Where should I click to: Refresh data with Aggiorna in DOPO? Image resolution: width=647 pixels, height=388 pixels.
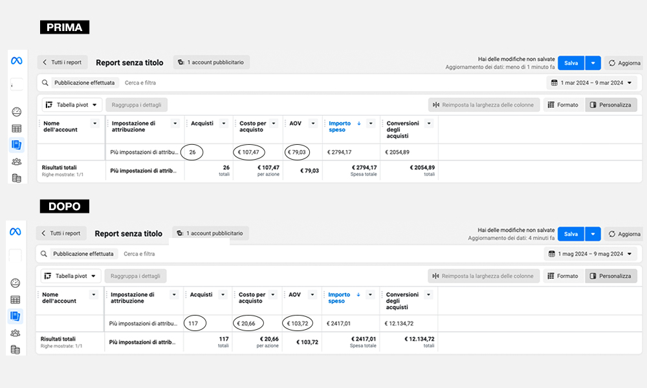624,234
